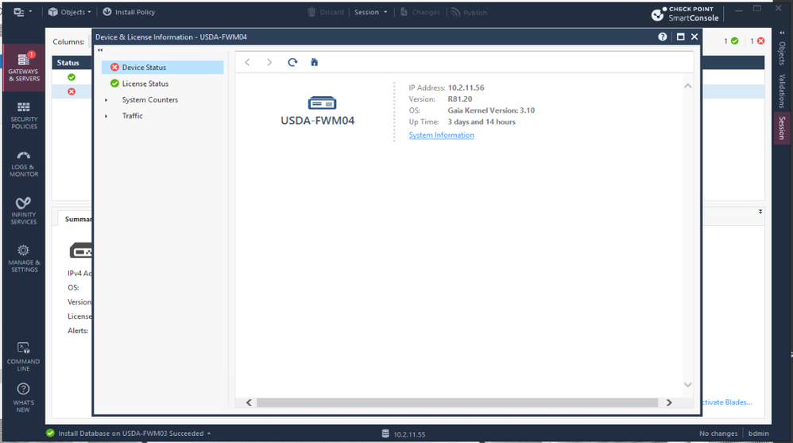Open Logs & Monitor view
The height and width of the screenshot is (443, 793).
[24, 164]
